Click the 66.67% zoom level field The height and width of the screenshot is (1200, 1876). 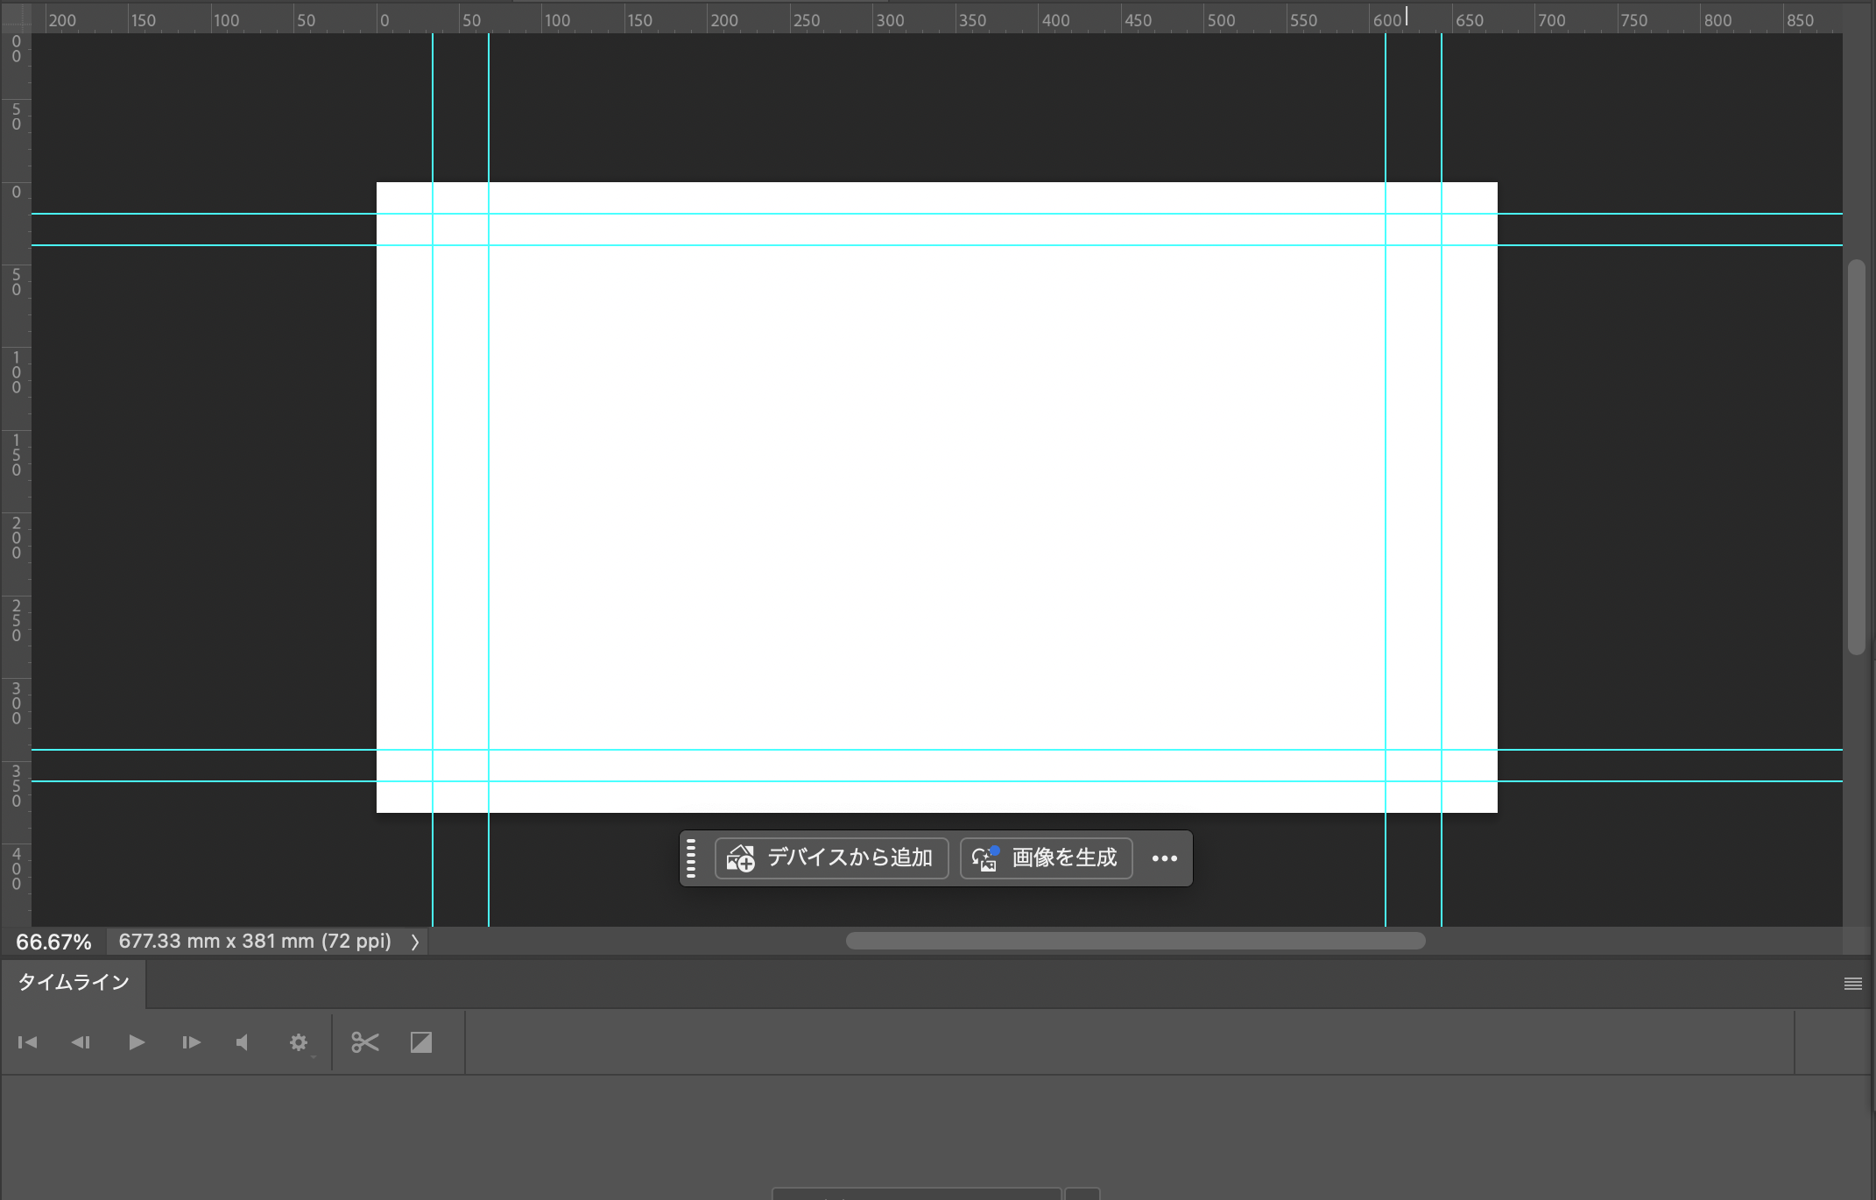click(x=53, y=942)
